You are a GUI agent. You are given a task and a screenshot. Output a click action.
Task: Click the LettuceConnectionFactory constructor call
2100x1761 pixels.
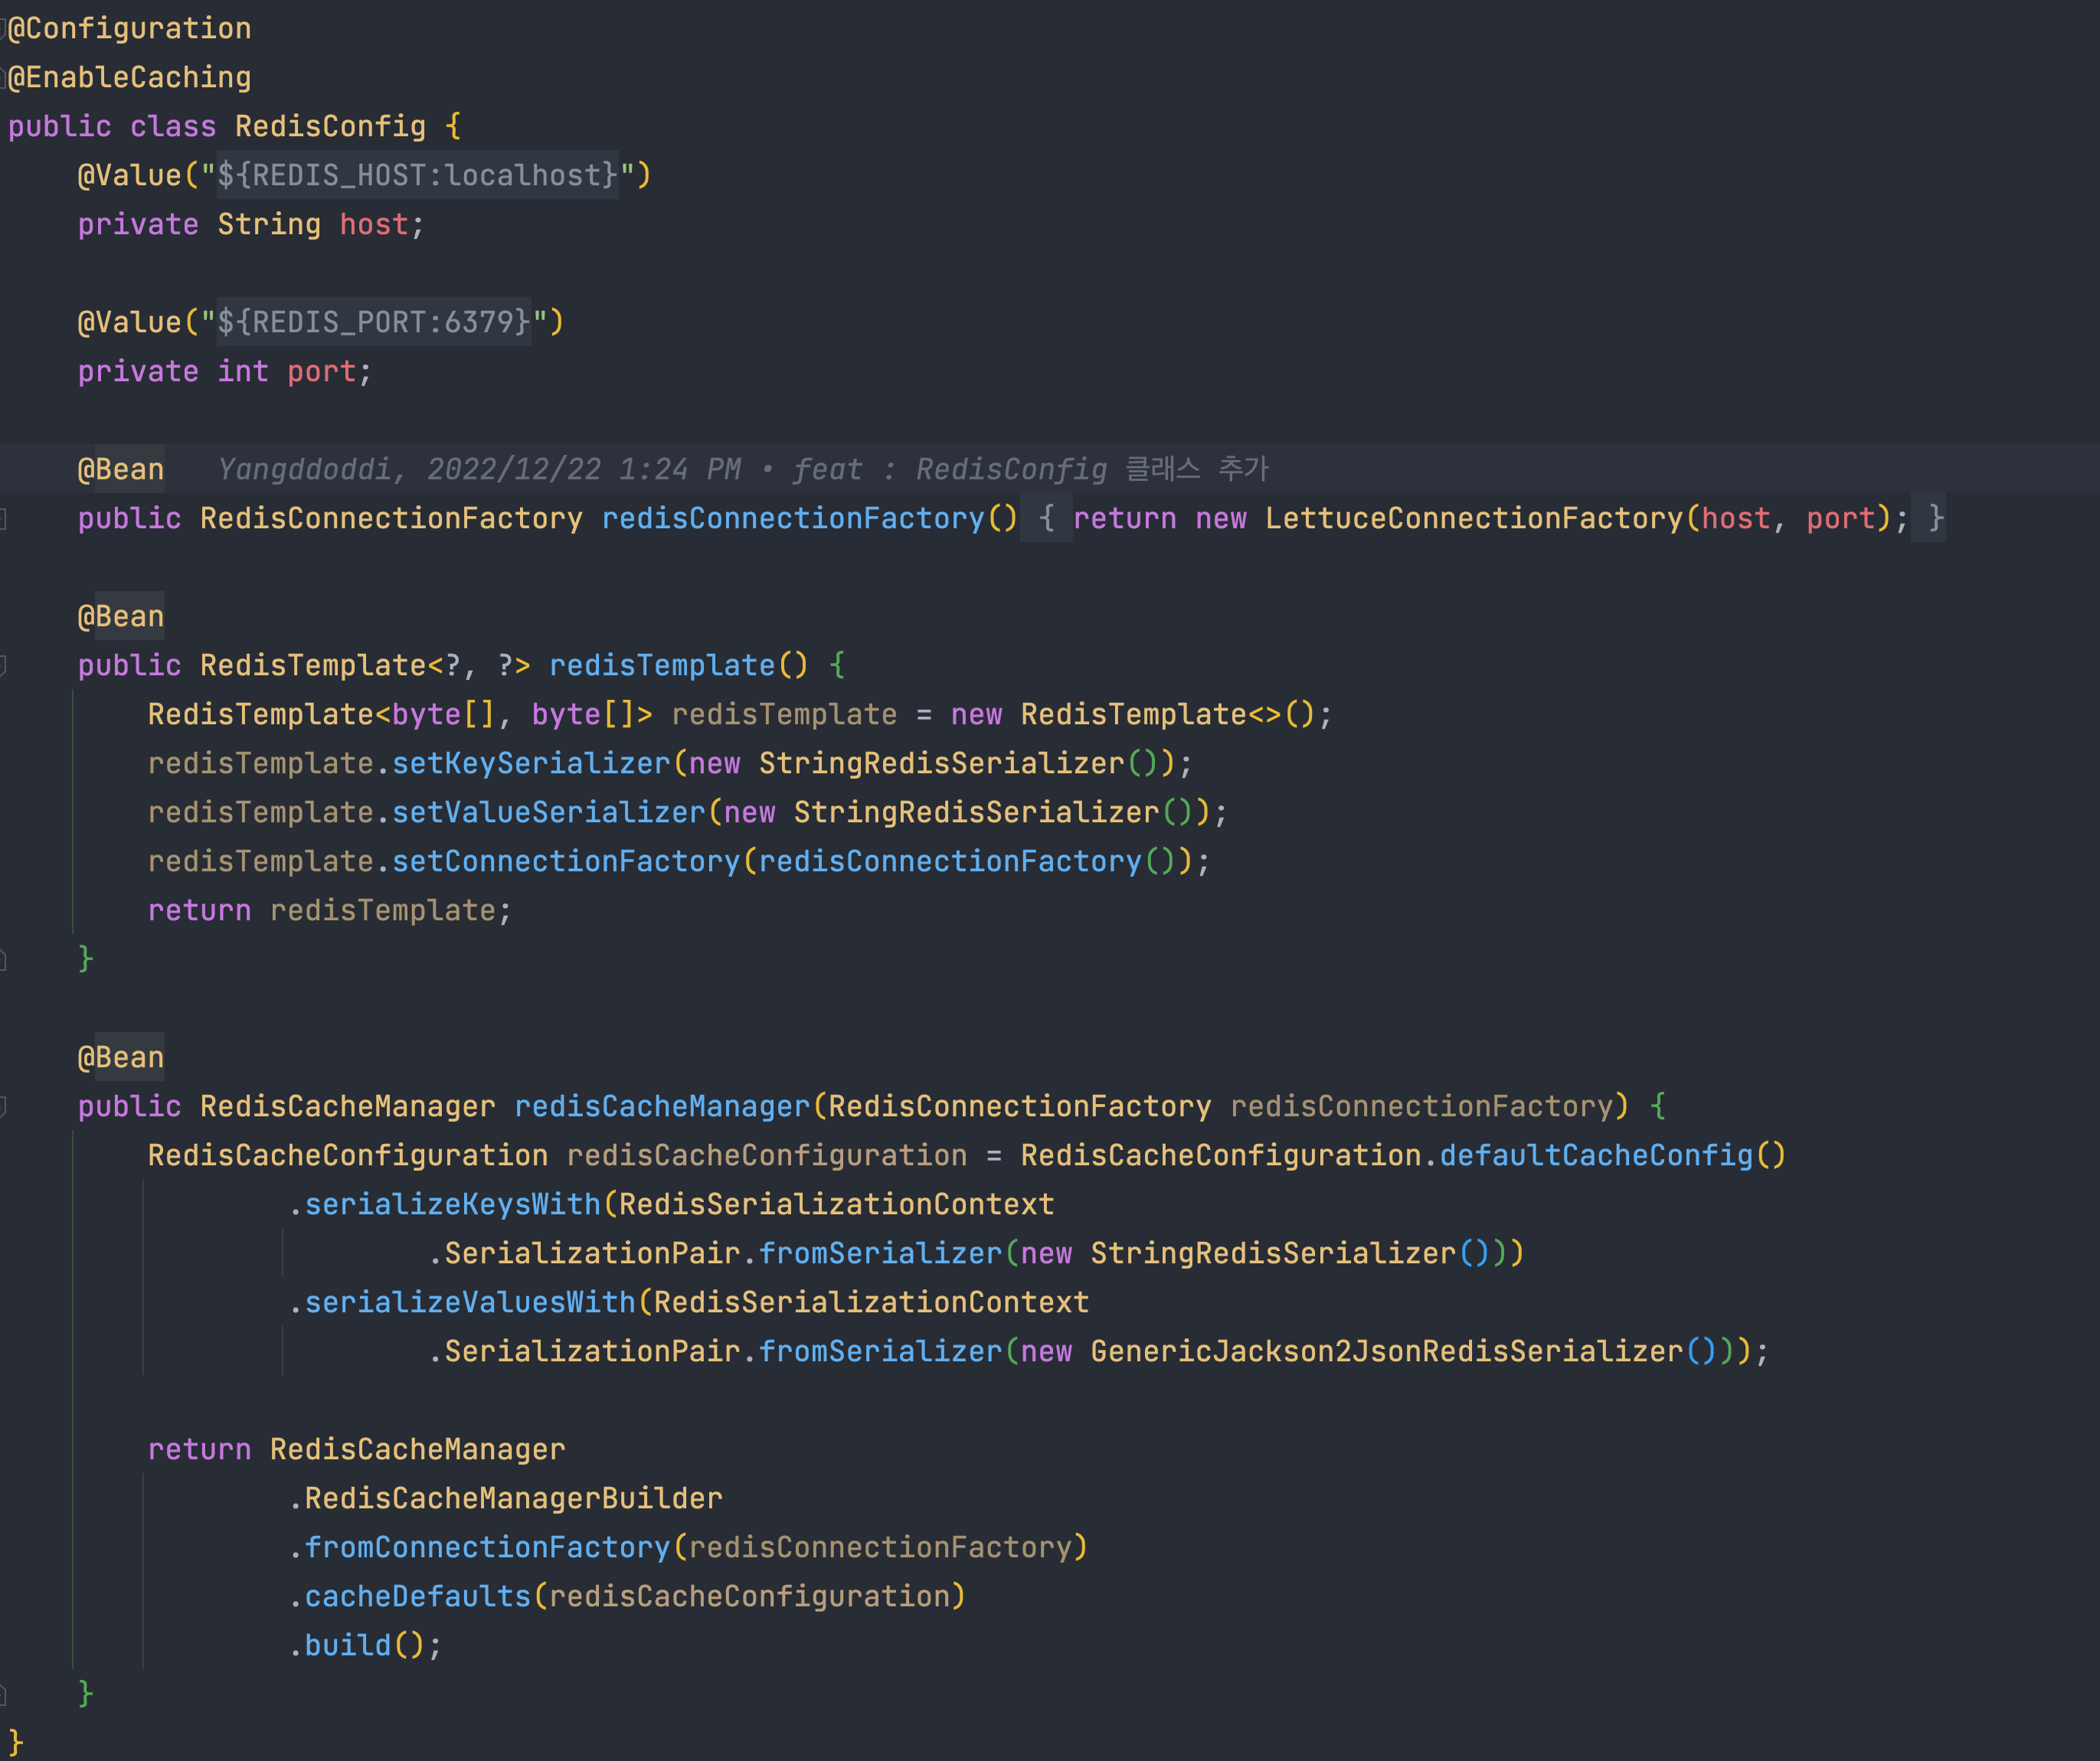pos(1474,518)
